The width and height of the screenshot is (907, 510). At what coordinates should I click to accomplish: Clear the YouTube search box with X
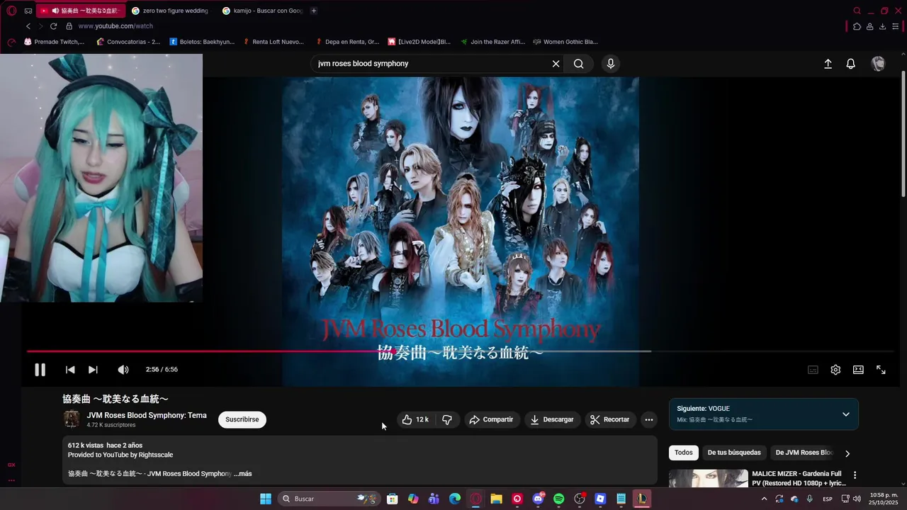coord(556,64)
